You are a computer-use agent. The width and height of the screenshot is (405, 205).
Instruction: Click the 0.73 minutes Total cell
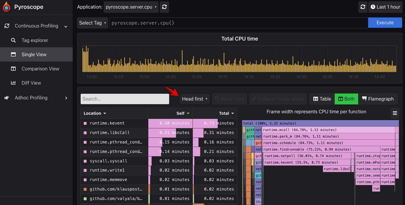pyautogui.click(x=215, y=123)
